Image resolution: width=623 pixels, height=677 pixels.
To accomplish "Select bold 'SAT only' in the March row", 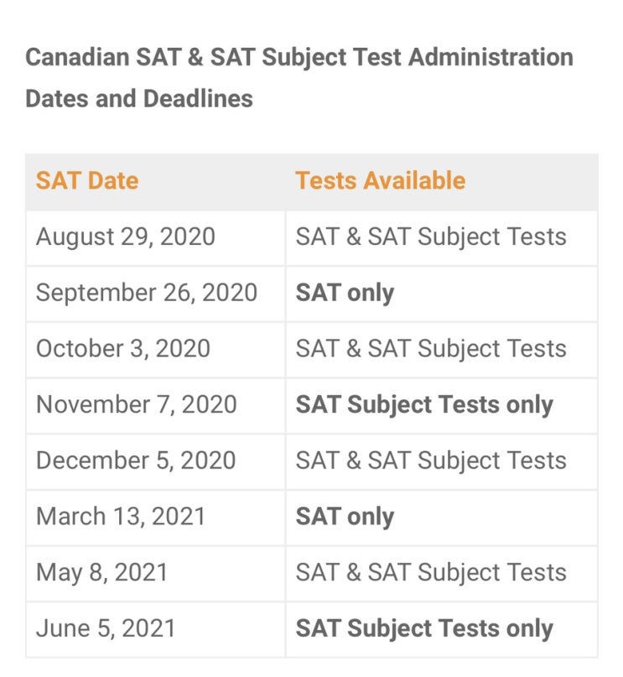I will pyautogui.click(x=345, y=517).
